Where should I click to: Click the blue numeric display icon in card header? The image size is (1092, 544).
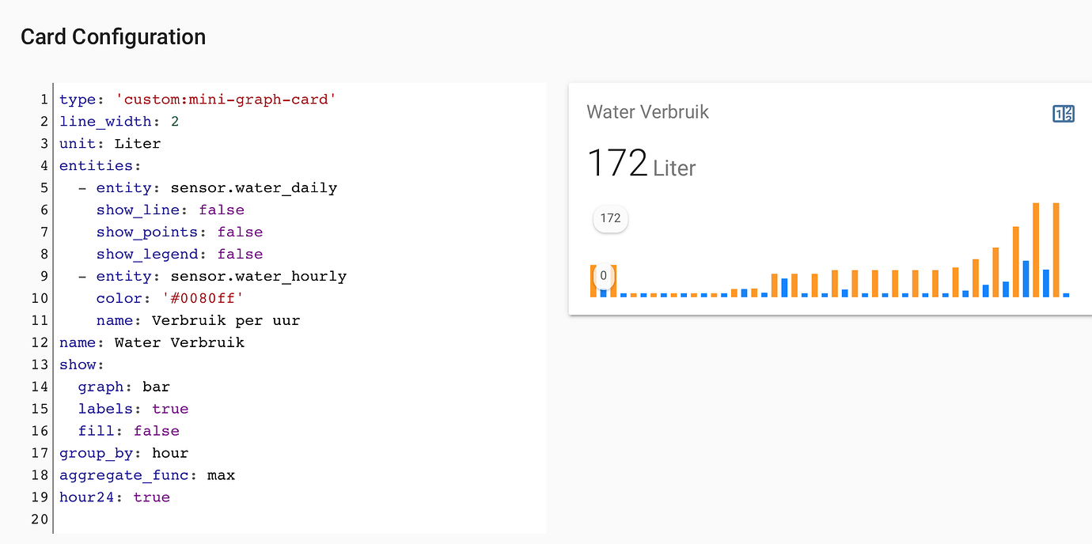tap(1063, 114)
